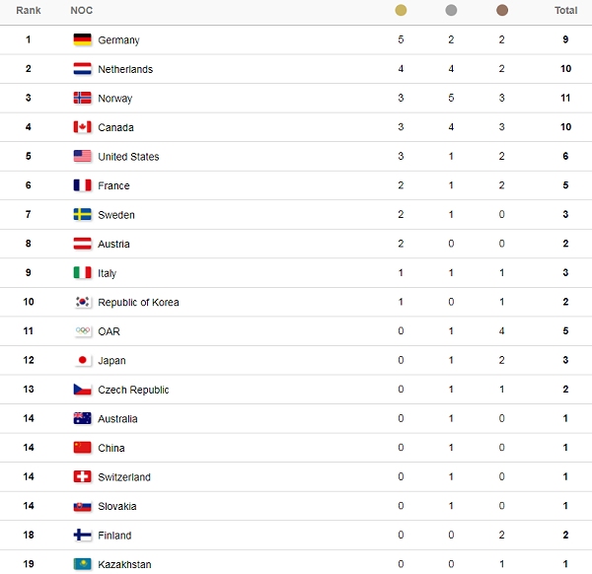This screenshot has height=574, width=592.
Task: Click the NOC column header
Action: point(82,10)
